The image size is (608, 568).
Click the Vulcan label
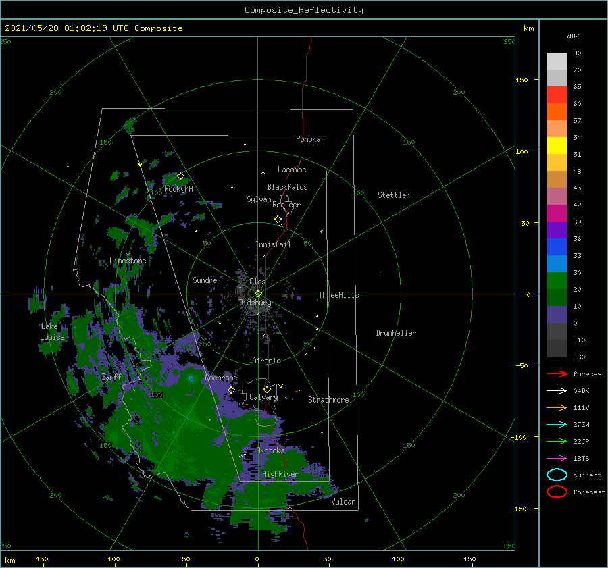click(x=344, y=502)
